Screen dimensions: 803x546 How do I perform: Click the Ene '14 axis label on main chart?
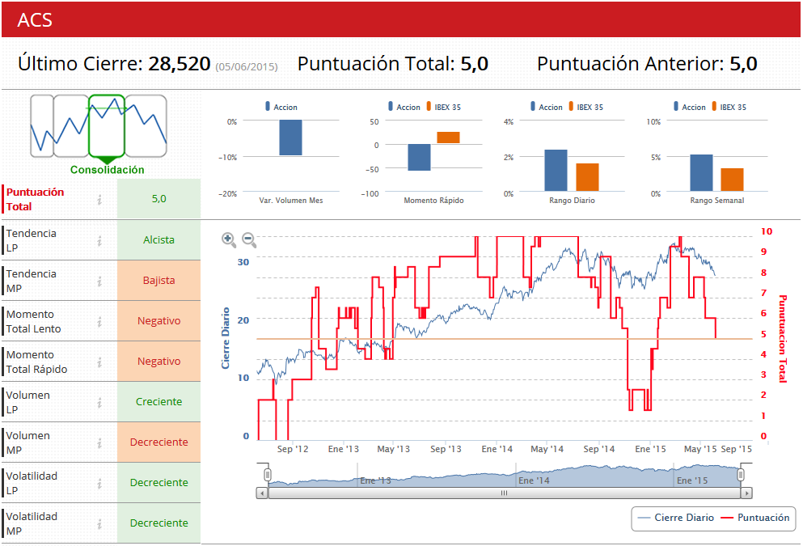[497, 449]
